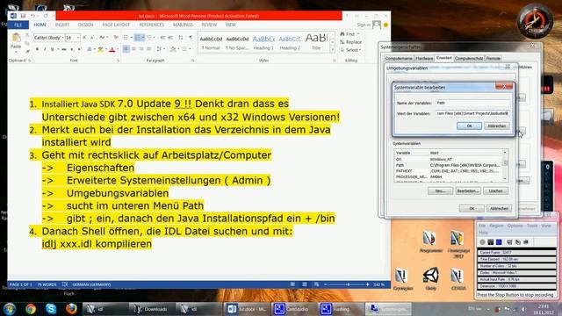Center the text alignment
This screenshot has width=562, height=316.
point(133,49)
